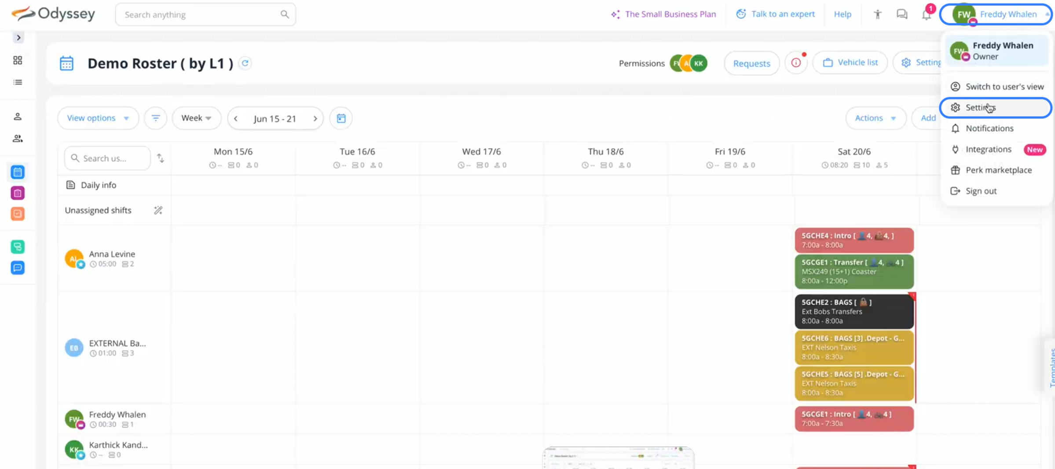Open the single user icon in sidebar
The width and height of the screenshot is (1055, 469).
point(18,117)
